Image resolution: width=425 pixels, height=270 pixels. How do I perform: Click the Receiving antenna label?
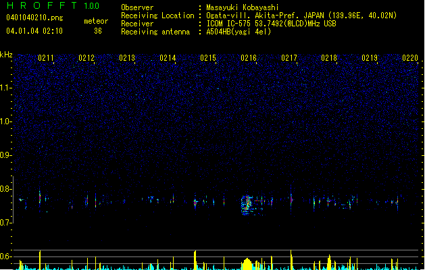click(155, 32)
